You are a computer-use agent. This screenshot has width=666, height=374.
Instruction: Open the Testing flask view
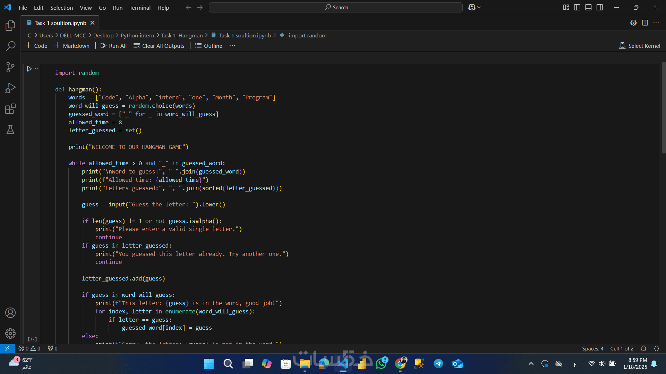[x=10, y=130]
